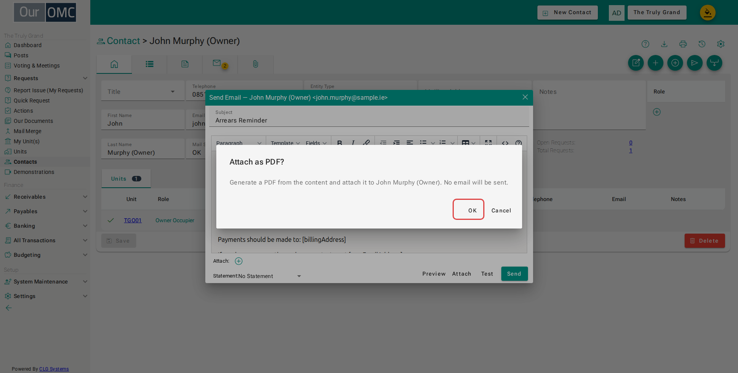Close the Send Email dialog
Image resolution: width=738 pixels, height=373 pixels.
[525, 97]
